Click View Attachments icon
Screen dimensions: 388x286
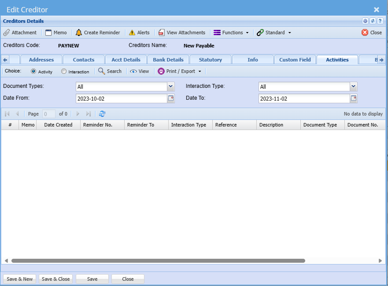point(162,33)
